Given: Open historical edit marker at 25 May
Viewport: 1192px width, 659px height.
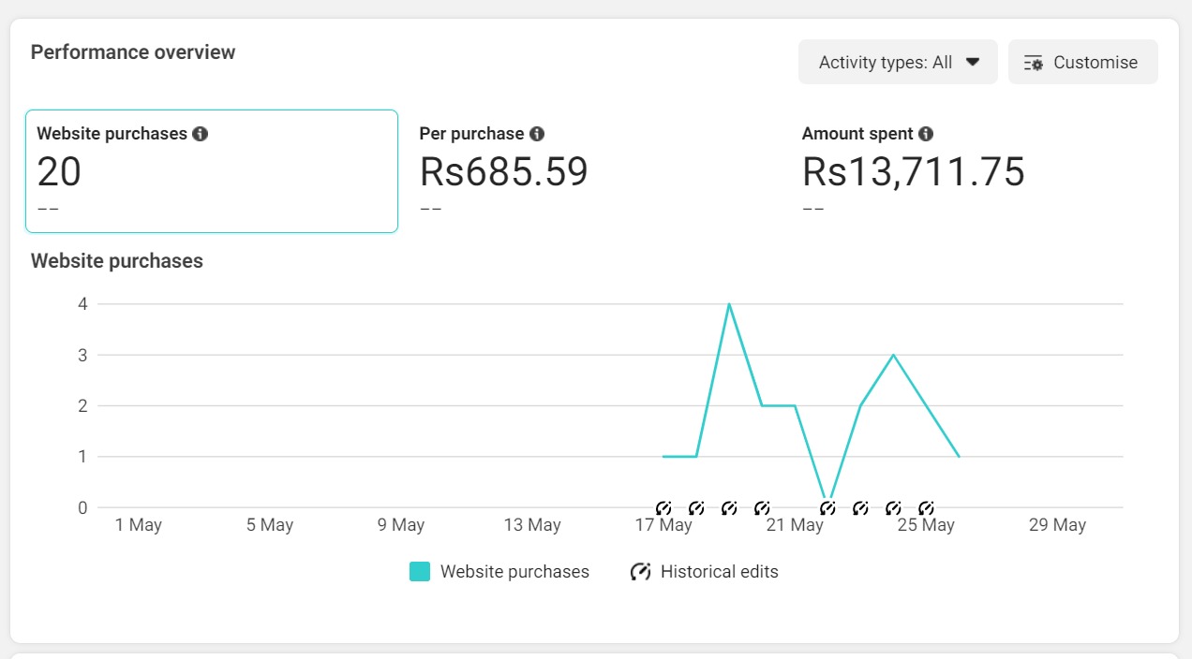Looking at the screenshot, I should tap(926, 508).
